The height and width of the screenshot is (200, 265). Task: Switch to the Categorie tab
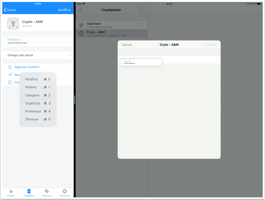pyautogui.click(x=29, y=193)
